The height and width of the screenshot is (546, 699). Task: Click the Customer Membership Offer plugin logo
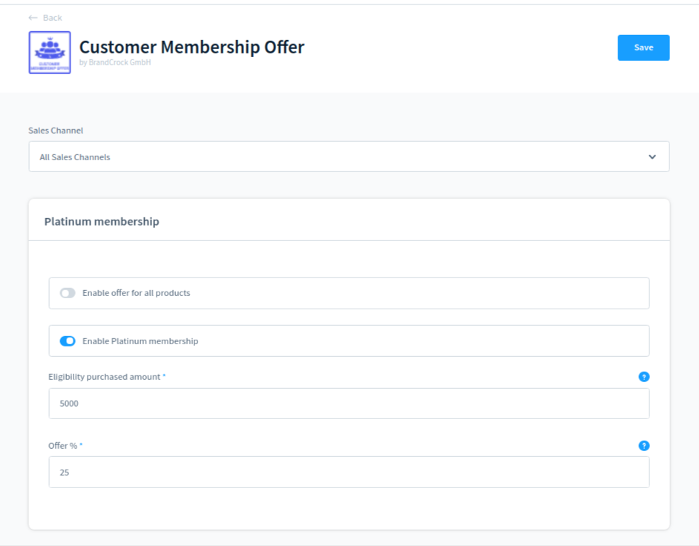tap(50, 53)
